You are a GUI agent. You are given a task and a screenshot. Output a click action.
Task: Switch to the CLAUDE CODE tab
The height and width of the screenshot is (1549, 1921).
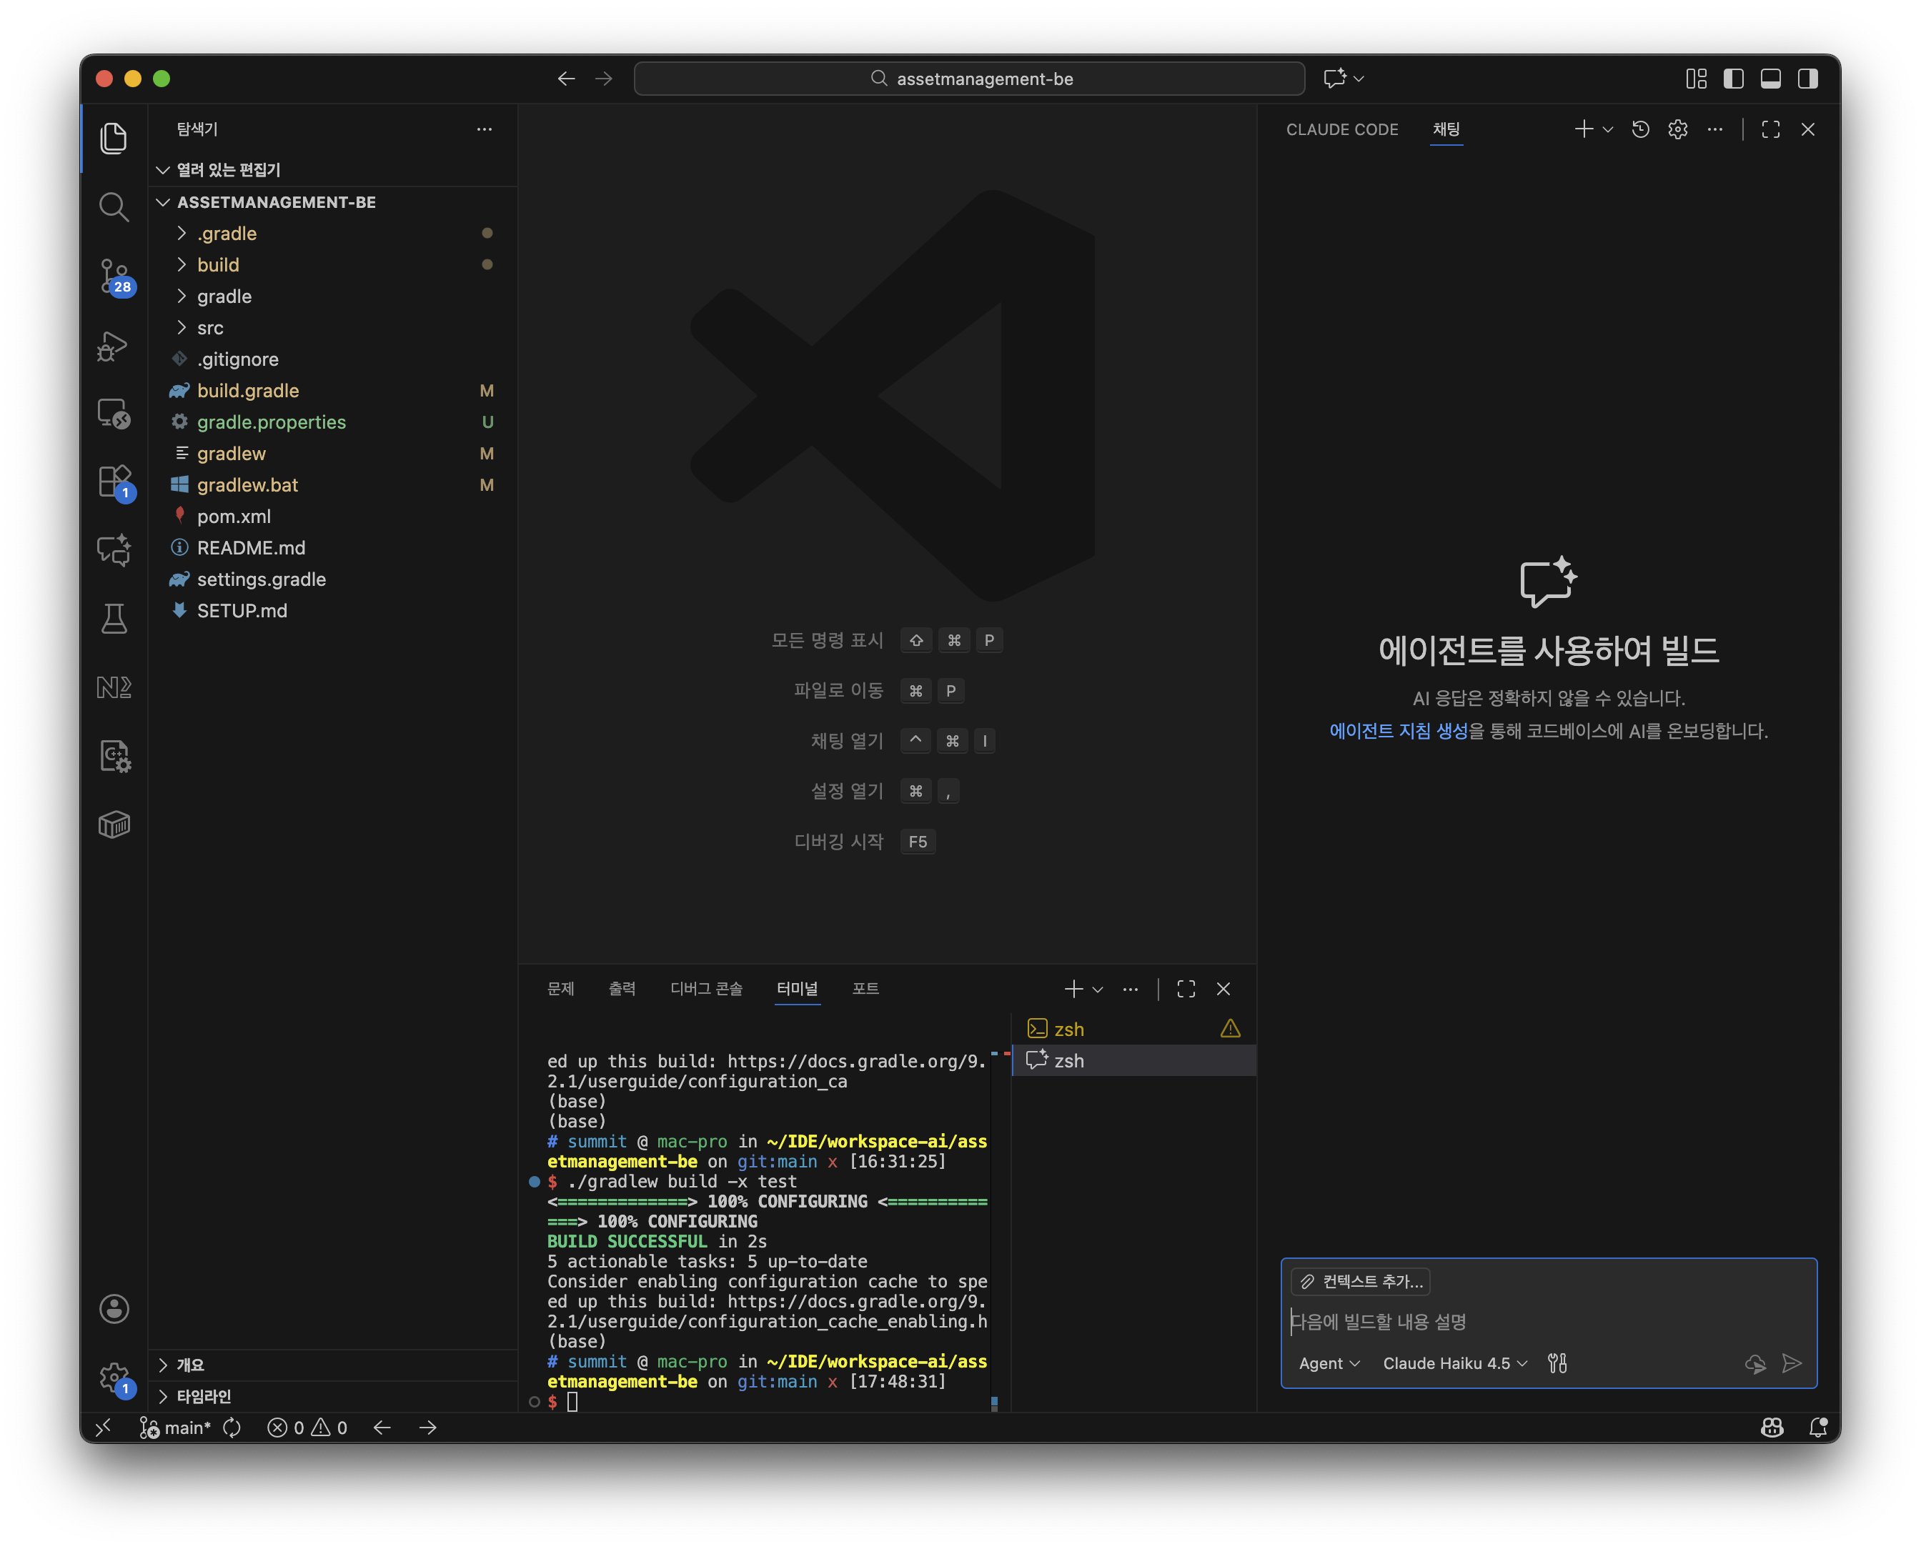pos(1341,129)
